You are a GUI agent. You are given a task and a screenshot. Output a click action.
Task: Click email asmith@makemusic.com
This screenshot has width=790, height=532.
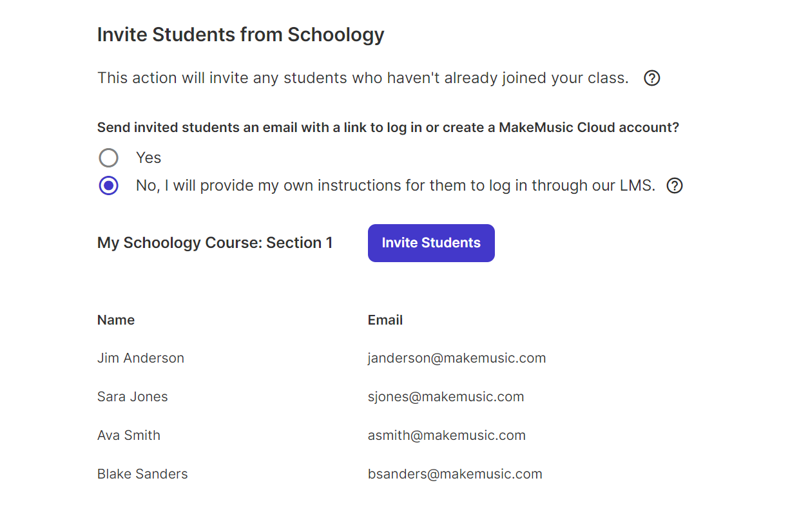[447, 435]
